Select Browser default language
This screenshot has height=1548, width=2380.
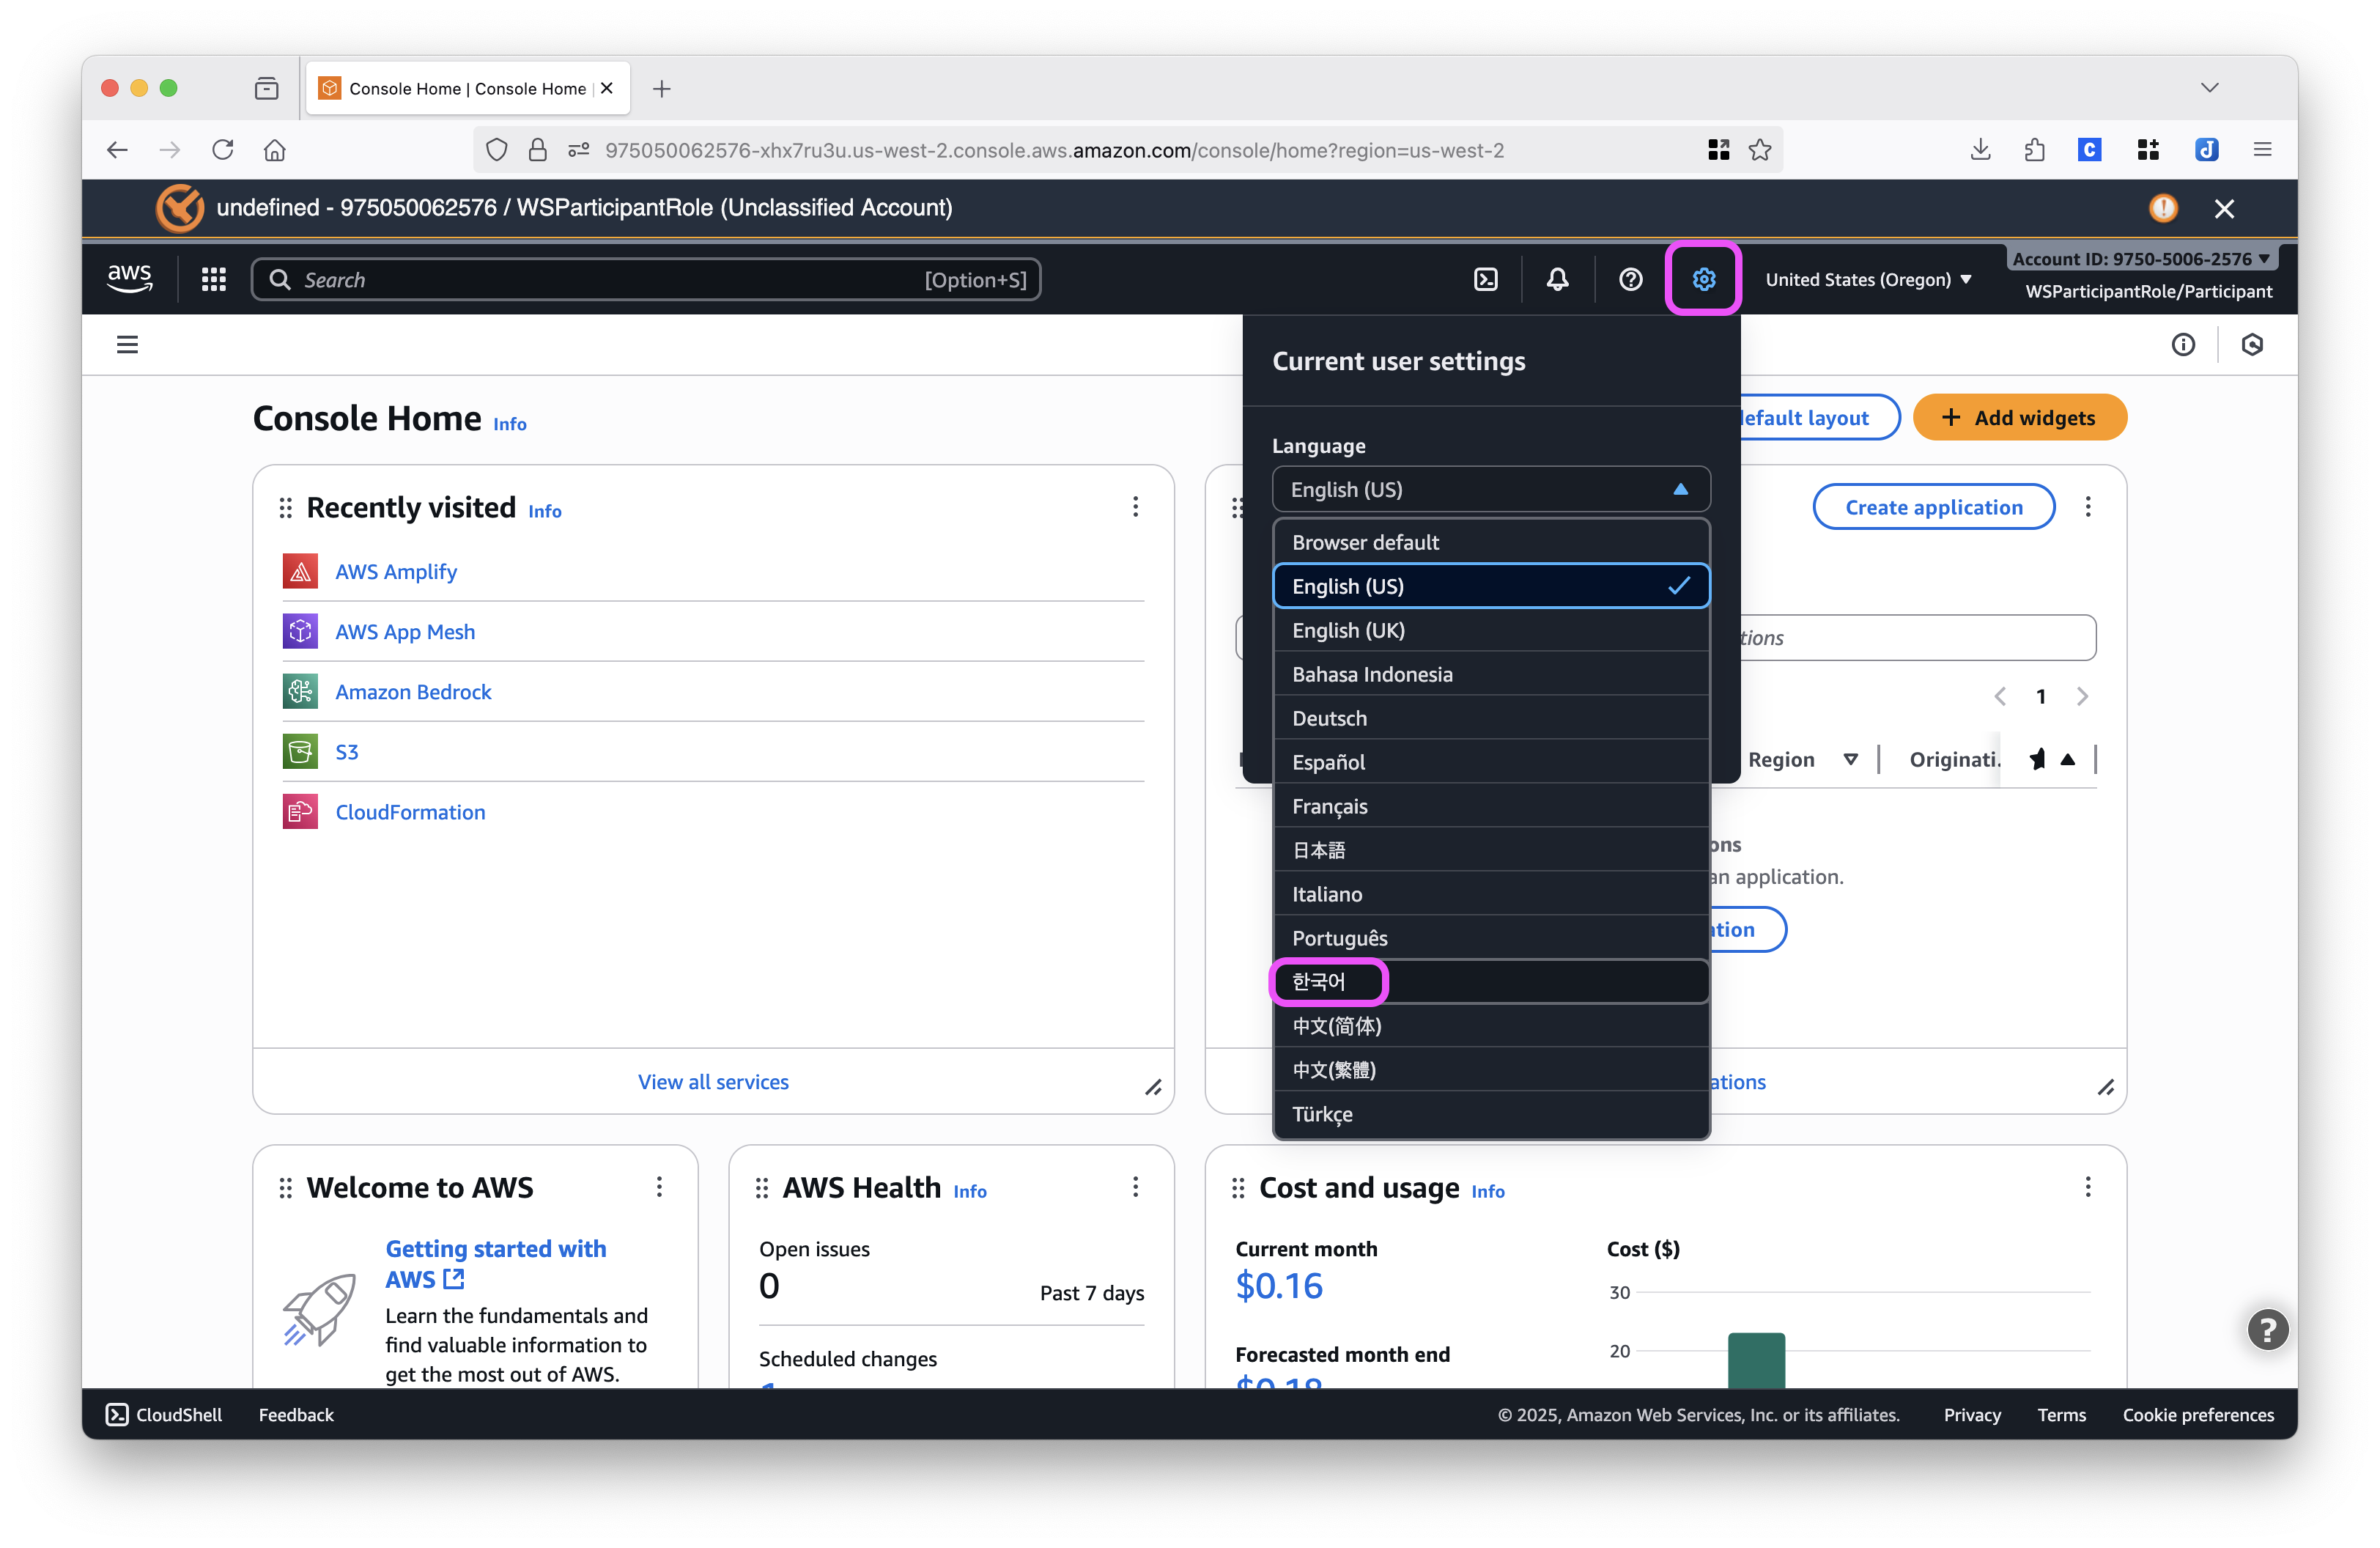(x=1491, y=542)
